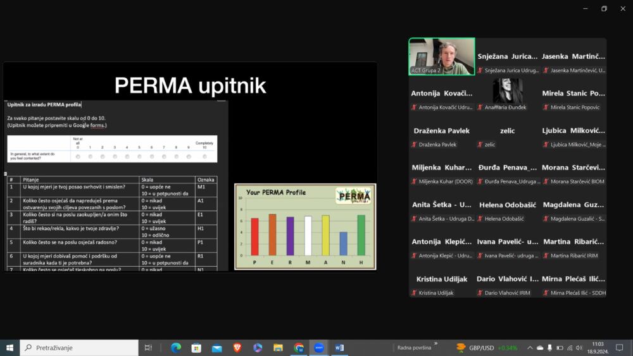Click the Task View icon
Screen dimensions: 633x356
tap(148, 348)
